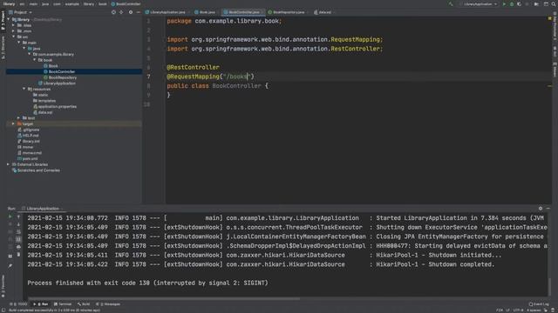Open Messages tool window
The image size is (558, 313).
(x=108, y=304)
